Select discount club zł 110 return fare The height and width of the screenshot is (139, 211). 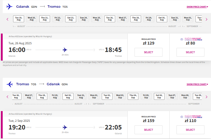pos(190,130)
